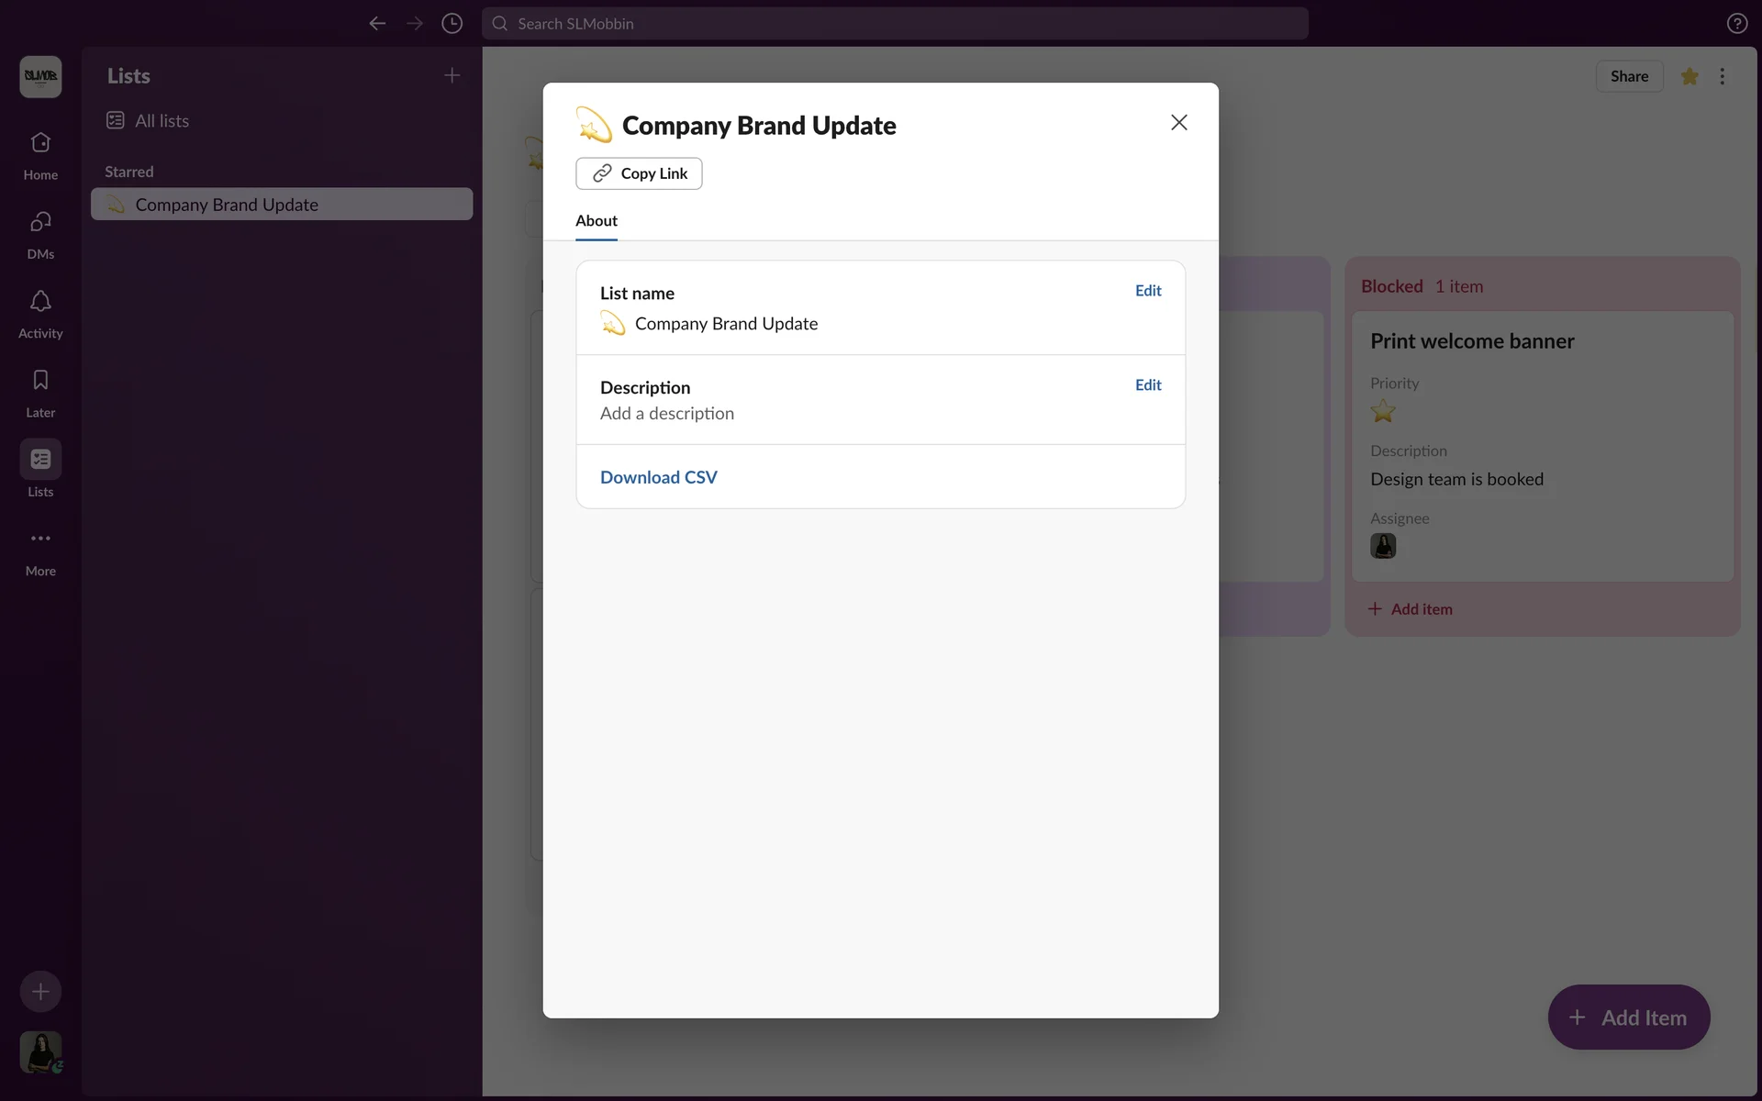This screenshot has height=1101, width=1762.
Task: Open the Home sidebar icon
Action: pos(40,144)
